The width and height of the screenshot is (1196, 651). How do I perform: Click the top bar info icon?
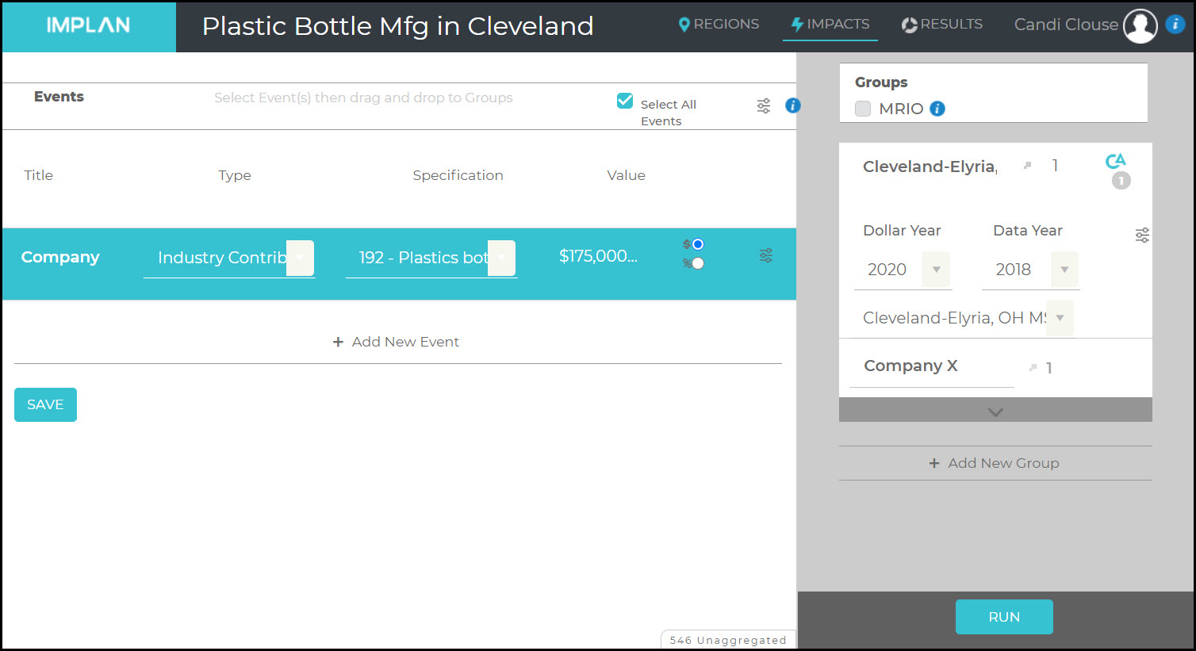[1175, 25]
